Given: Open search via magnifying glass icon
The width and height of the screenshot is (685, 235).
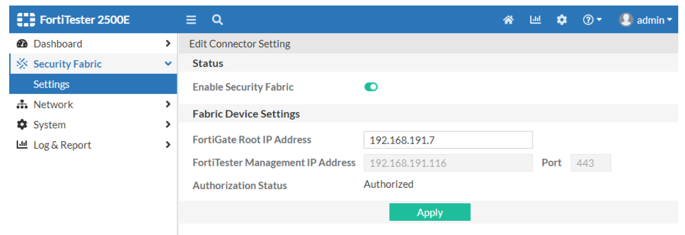Looking at the screenshot, I should click(x=217, y=20).
